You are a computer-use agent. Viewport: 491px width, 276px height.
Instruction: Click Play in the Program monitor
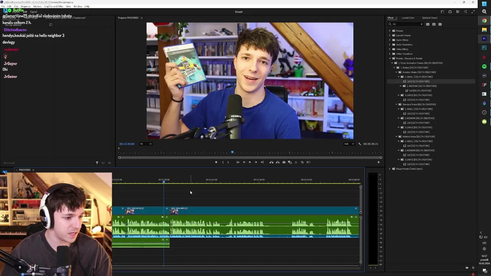pyautogui.click(x=250, y=162)
